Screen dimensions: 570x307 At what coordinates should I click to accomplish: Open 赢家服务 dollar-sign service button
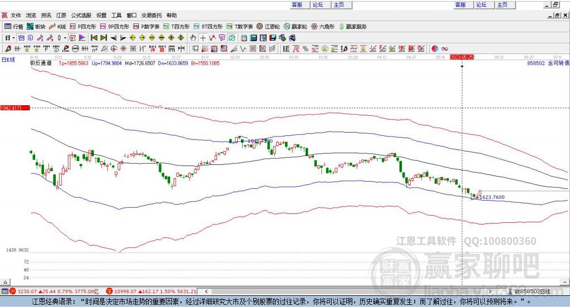coord(352,27)
